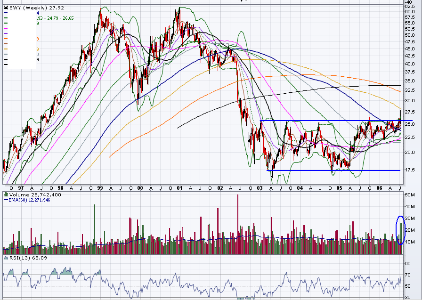Click the '27.5' price axis label
Viewport: 422px width, 300px height.
pos(409,112)
